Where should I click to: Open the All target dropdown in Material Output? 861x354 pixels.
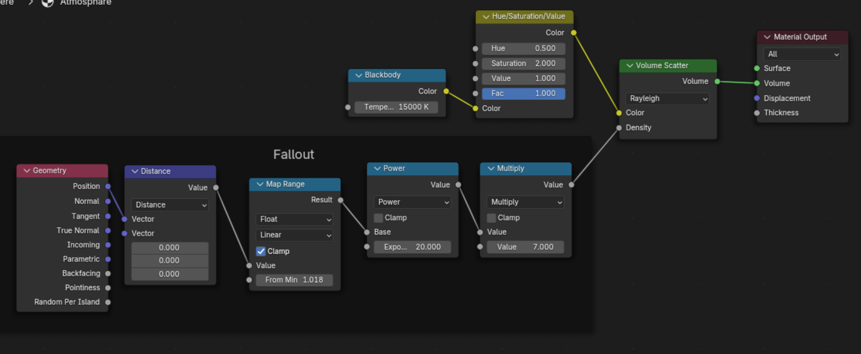[802, 54]
